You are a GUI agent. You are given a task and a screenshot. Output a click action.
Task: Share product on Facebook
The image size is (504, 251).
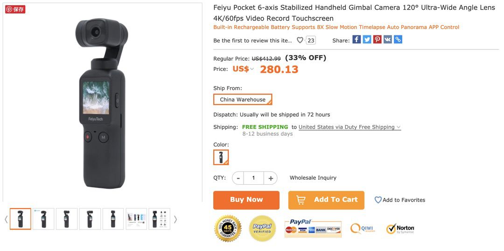point(357,40)
